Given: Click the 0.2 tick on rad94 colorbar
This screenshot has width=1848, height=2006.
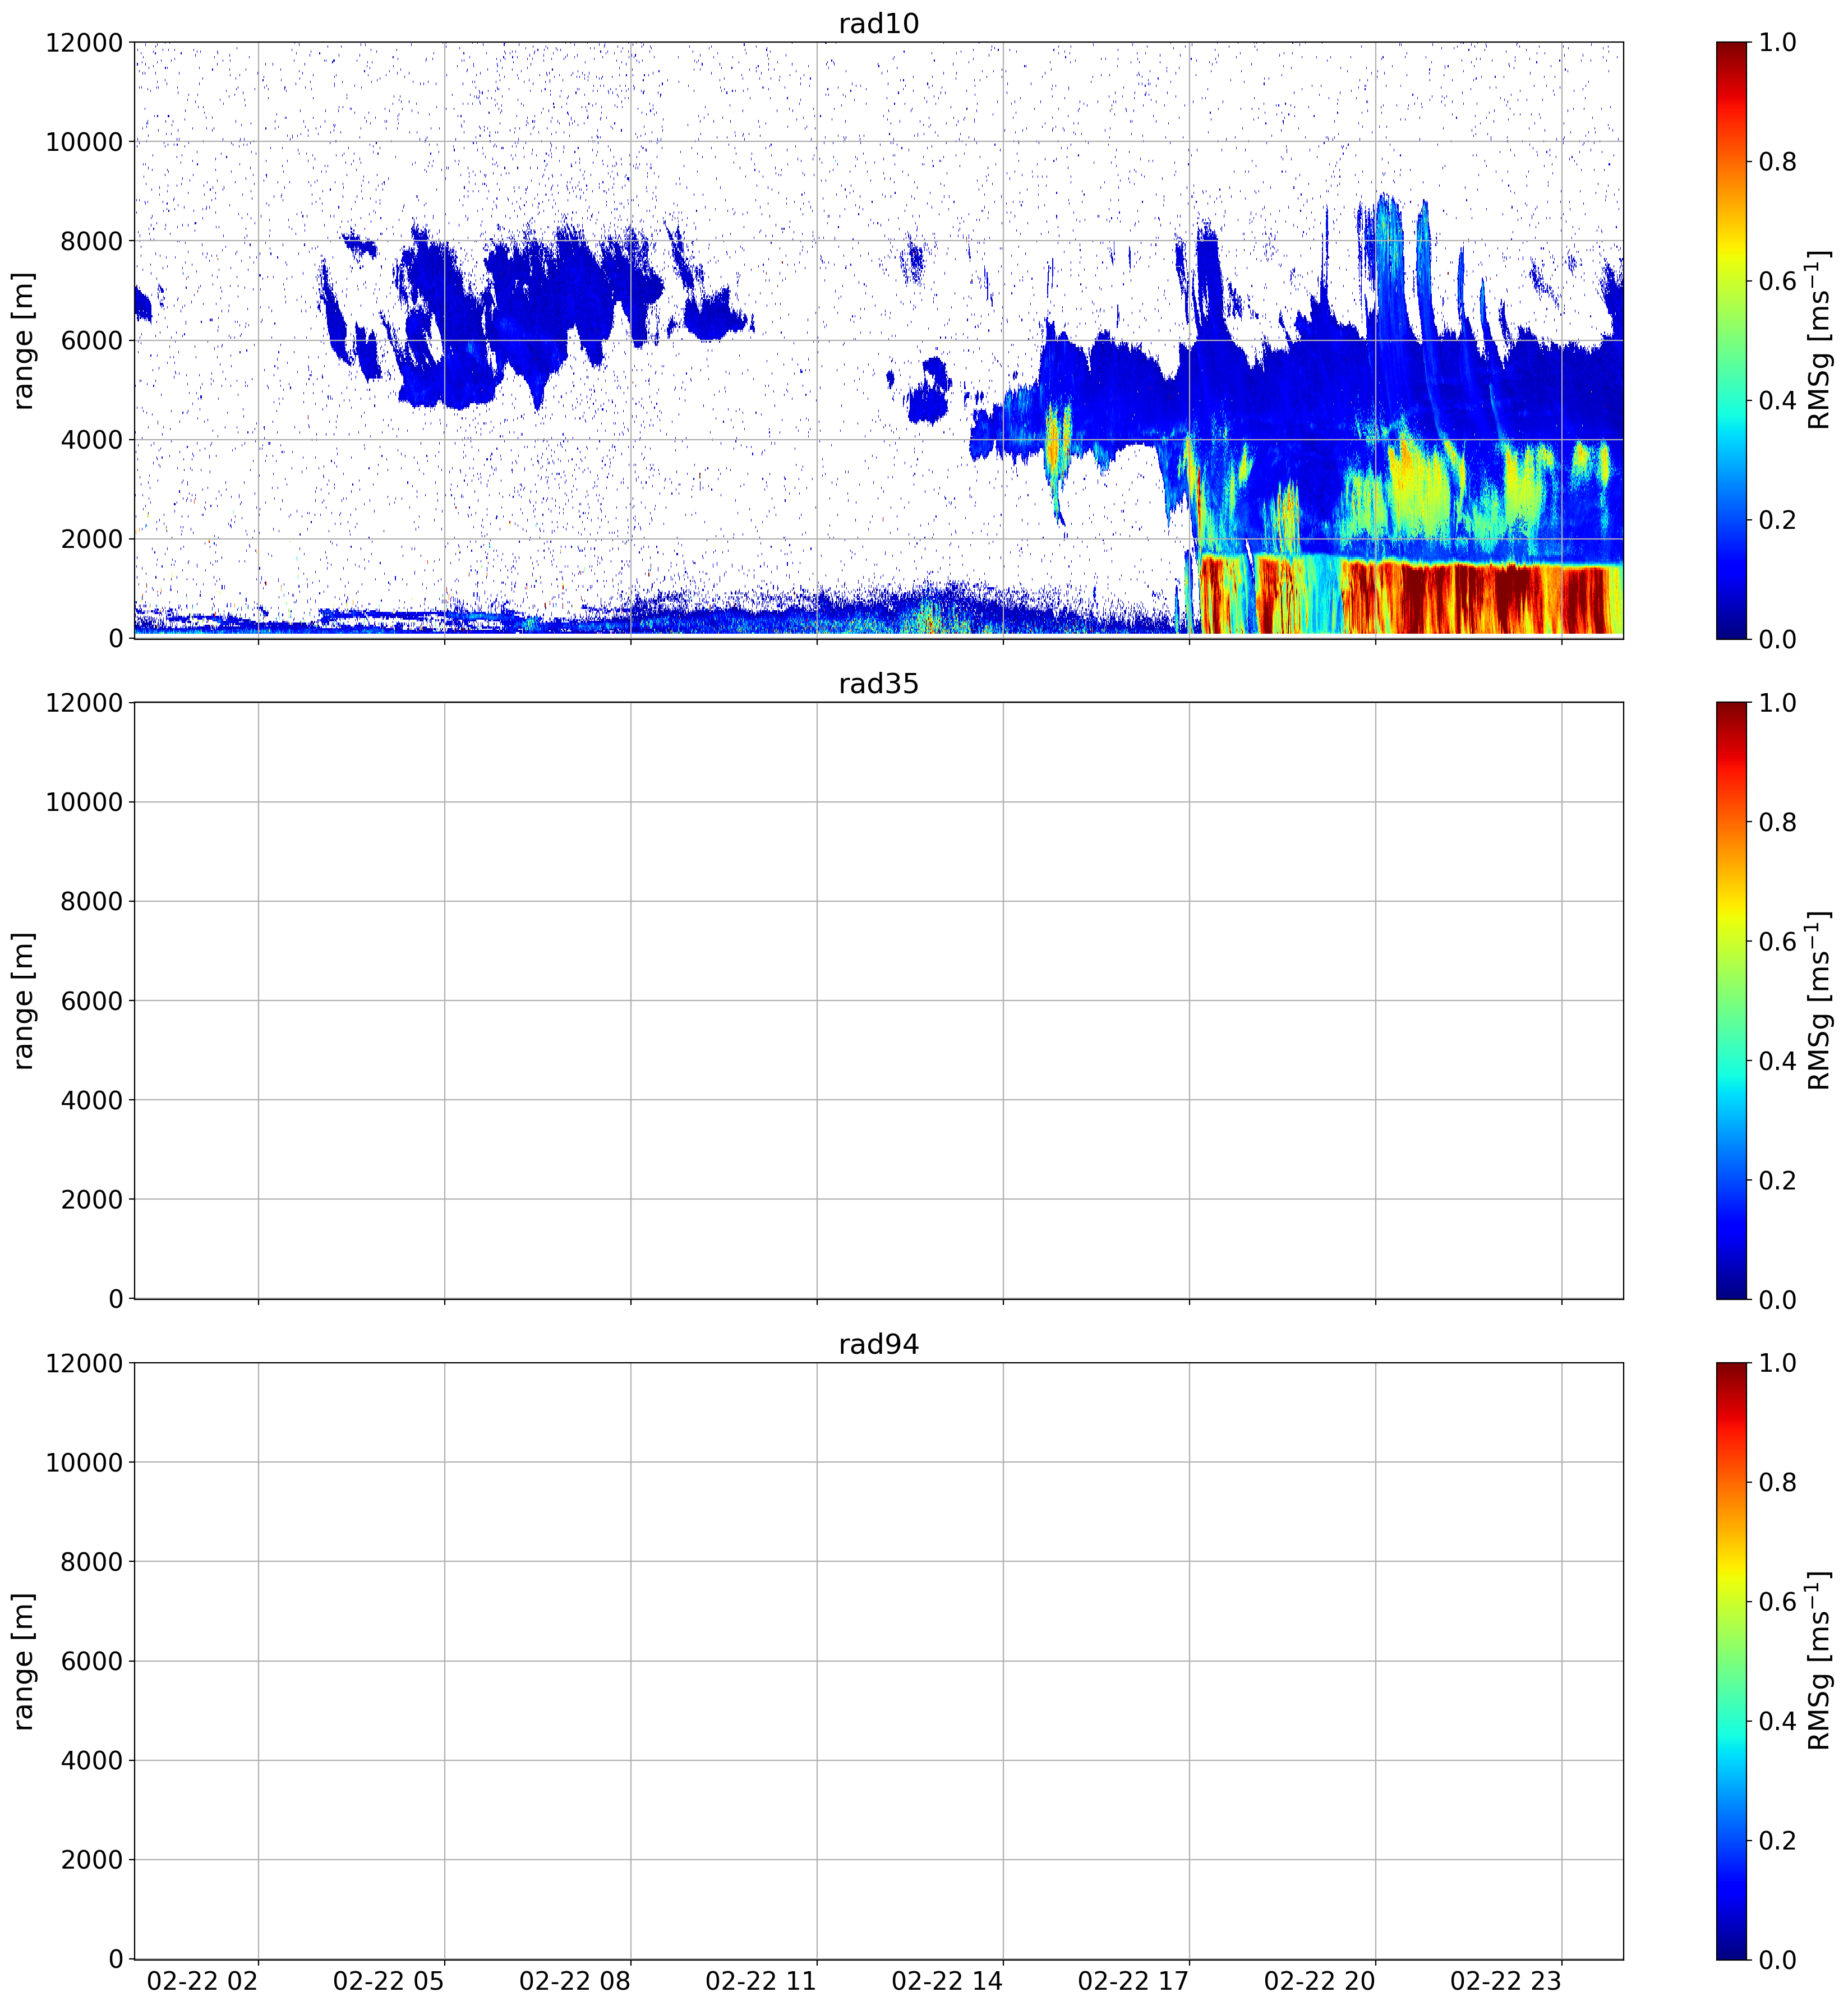Looking at the screenshot, I should 1777,1841.
